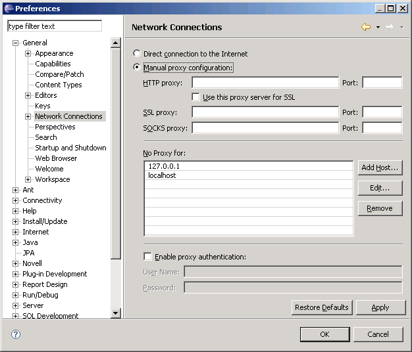Click the tree scroll down arrow
Image resolution: width=412 pixels, height=352 pixels.
tap(116, 313)
